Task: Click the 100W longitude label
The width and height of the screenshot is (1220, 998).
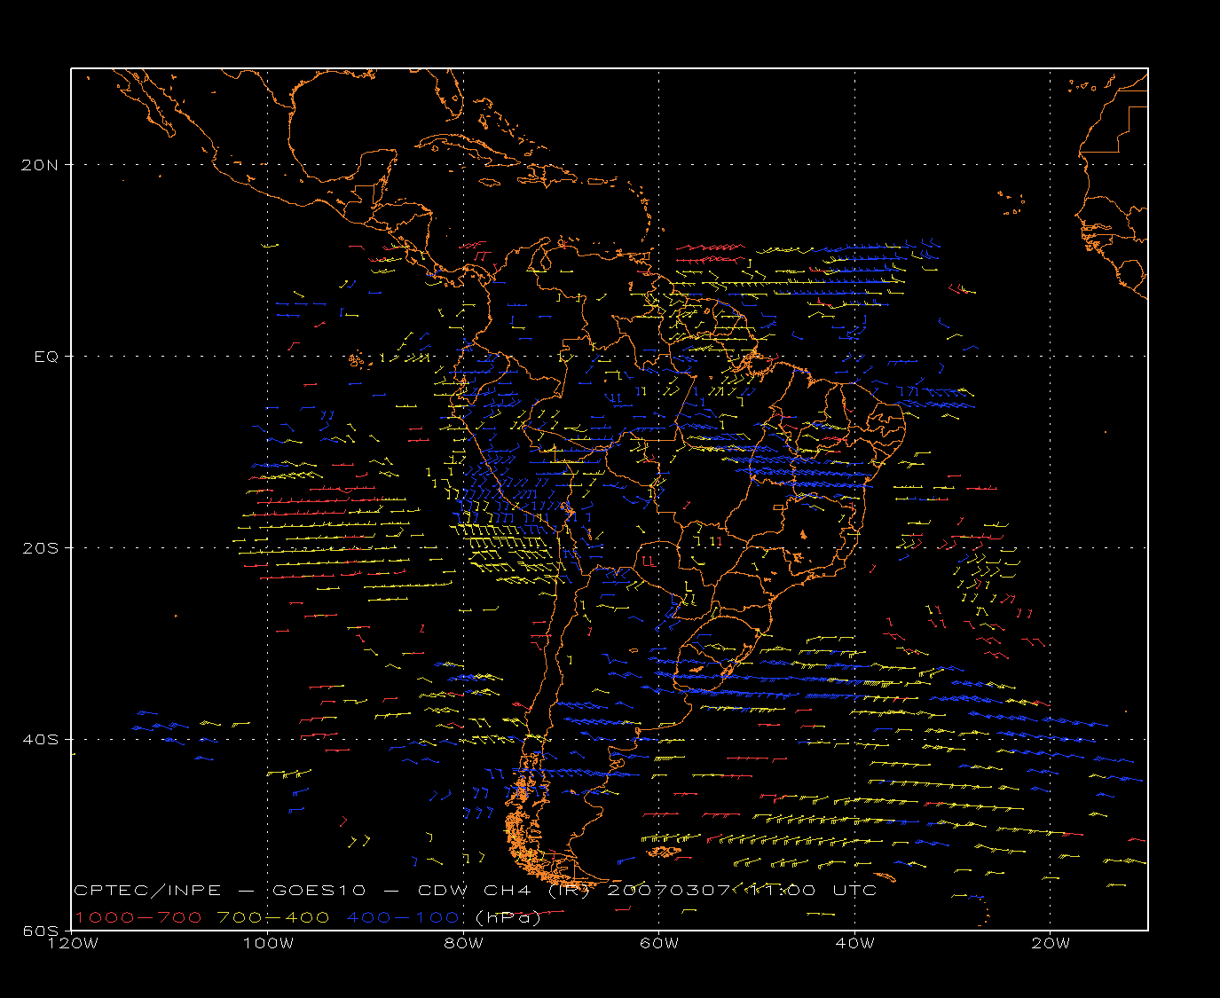Action: pos(268,944)
